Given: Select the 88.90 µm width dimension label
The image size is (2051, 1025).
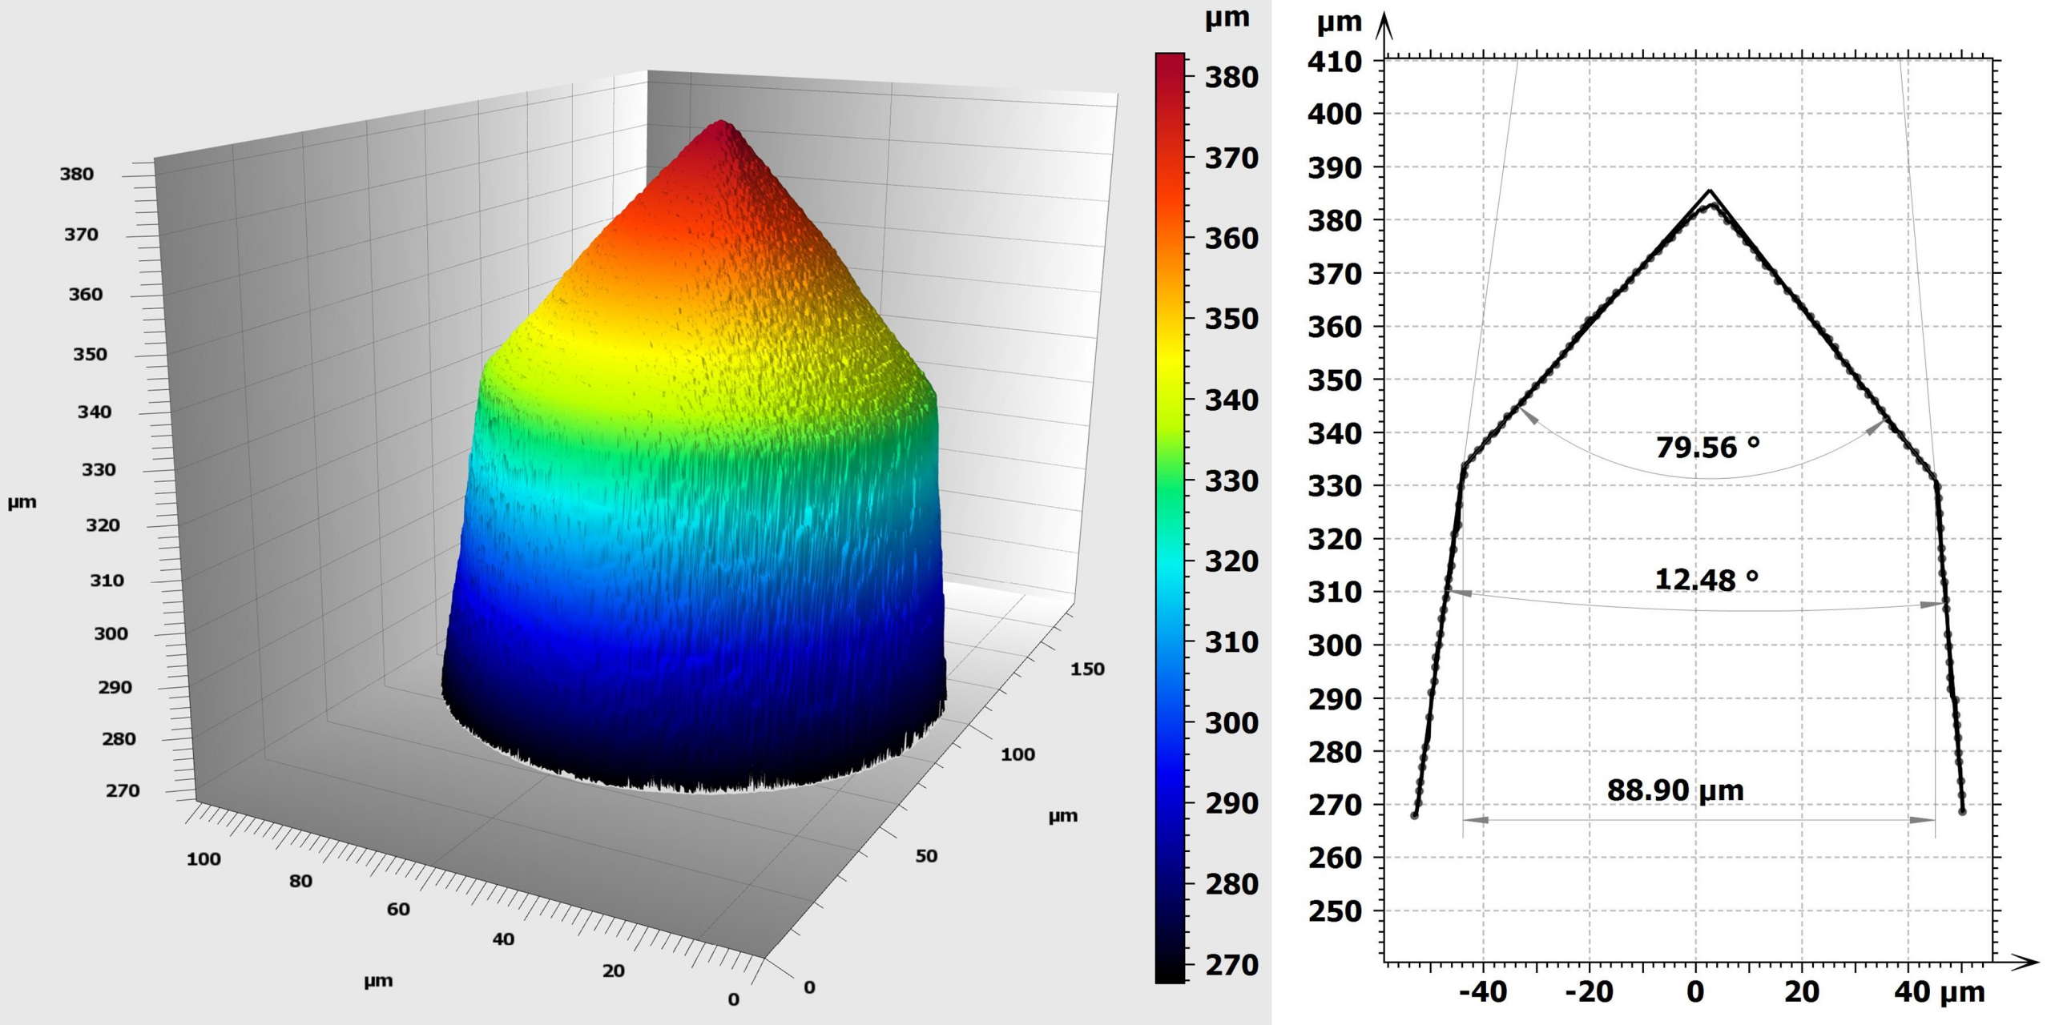Looking at the screenshot, I should pos(1674,790).
